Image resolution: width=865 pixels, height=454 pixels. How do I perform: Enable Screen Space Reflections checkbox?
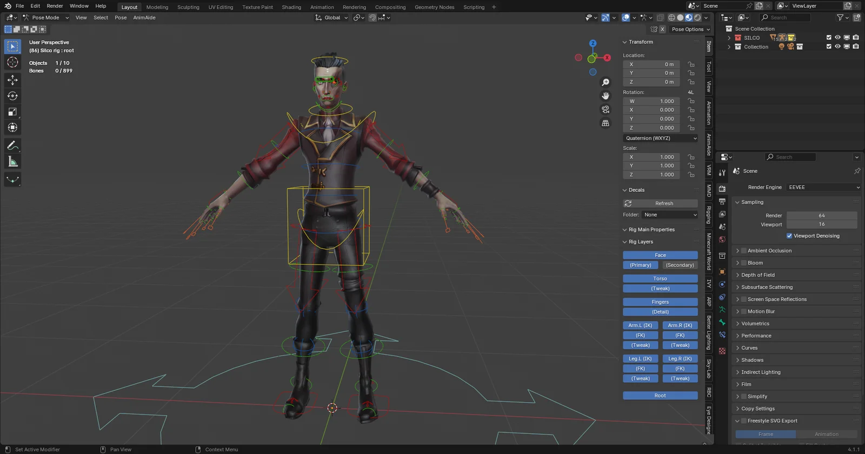pyautogui.click(x=744, y=299)
